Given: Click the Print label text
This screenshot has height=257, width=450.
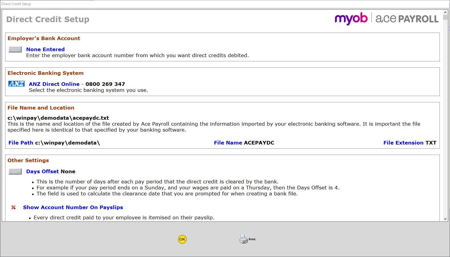Looking at the screenshot, I should click(x=252, y=239).
